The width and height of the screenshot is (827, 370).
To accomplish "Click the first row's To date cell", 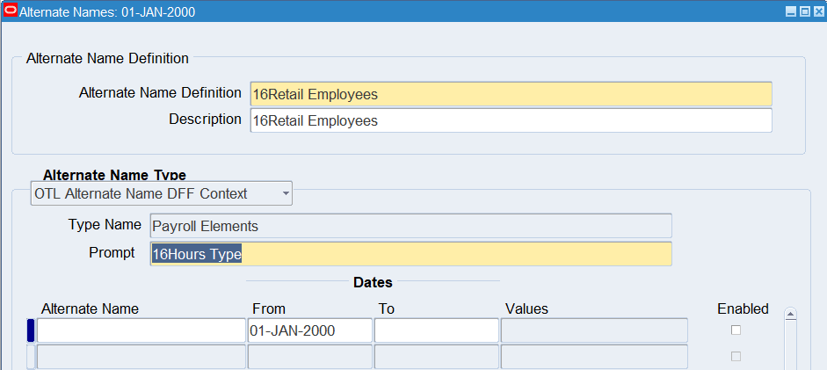I will coord(436,330).
